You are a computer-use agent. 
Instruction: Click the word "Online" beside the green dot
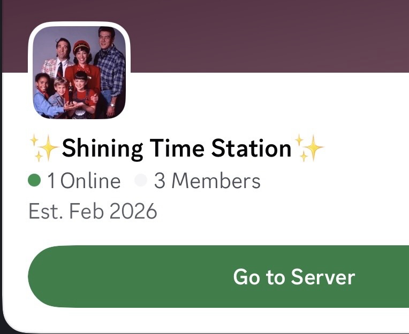pyautogui.click(x=90, y=181)
